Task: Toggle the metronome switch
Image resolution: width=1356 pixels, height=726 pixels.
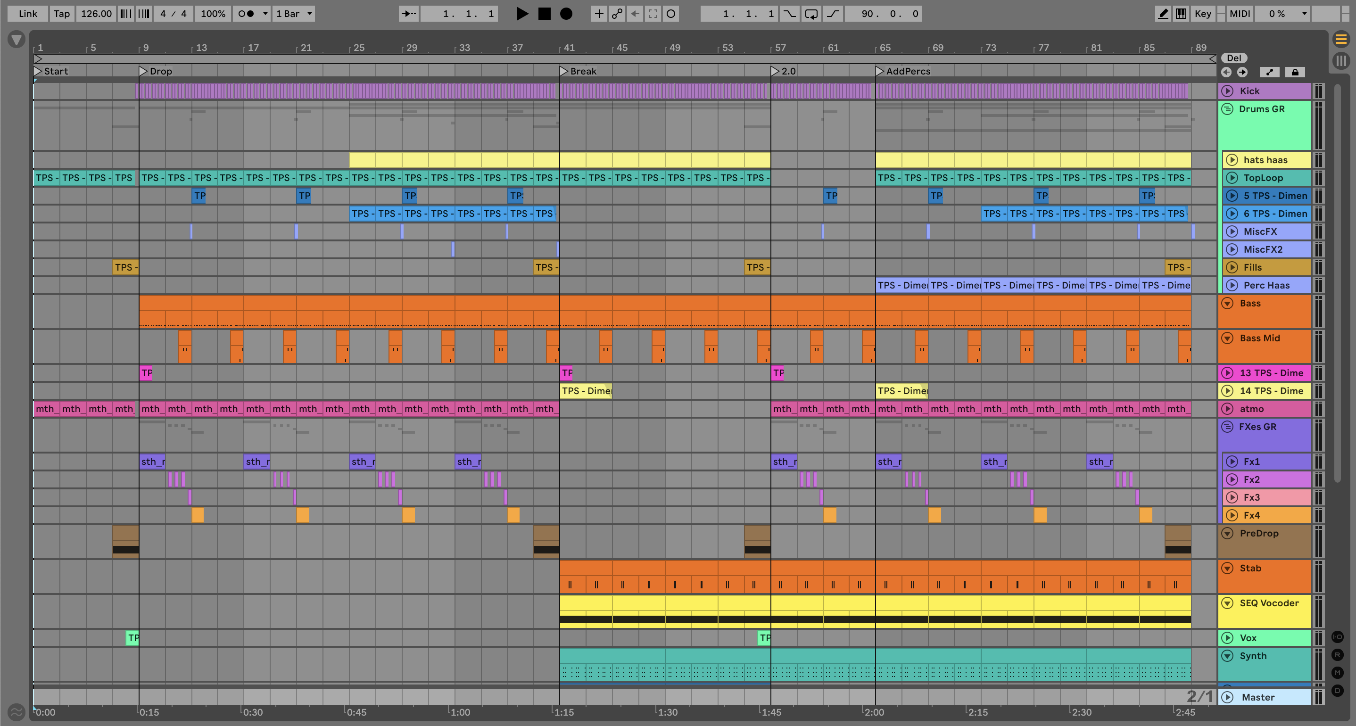Action: click(x=246, y=14)
